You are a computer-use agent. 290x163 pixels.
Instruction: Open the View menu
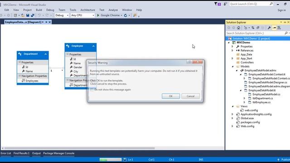click(16, 10)
